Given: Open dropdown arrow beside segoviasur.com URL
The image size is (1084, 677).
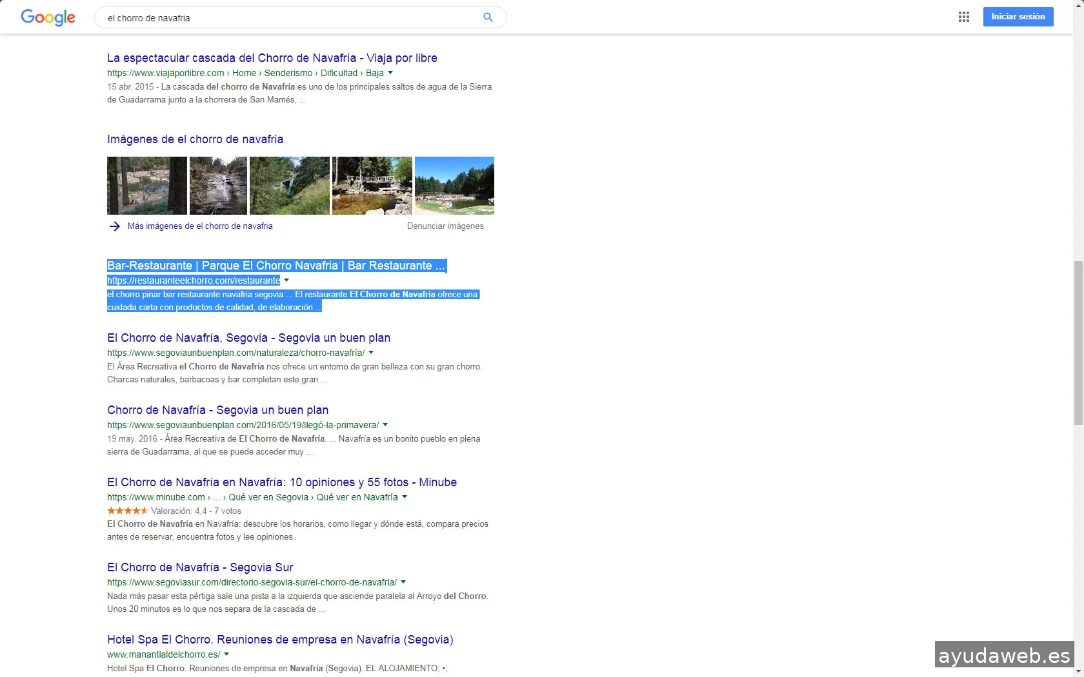Looking at the screenshot, I should click(x=403, y=582).
